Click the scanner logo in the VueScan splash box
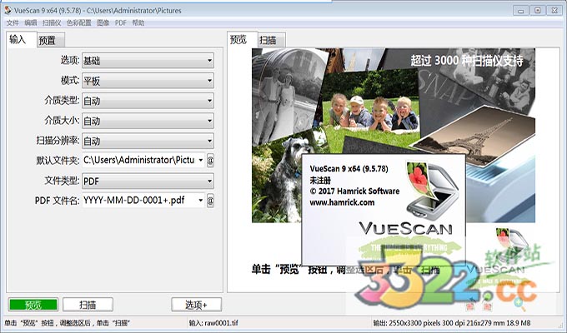 (432, 190)
